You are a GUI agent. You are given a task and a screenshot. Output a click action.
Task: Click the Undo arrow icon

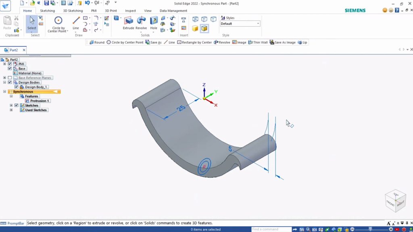pos(87,3)
